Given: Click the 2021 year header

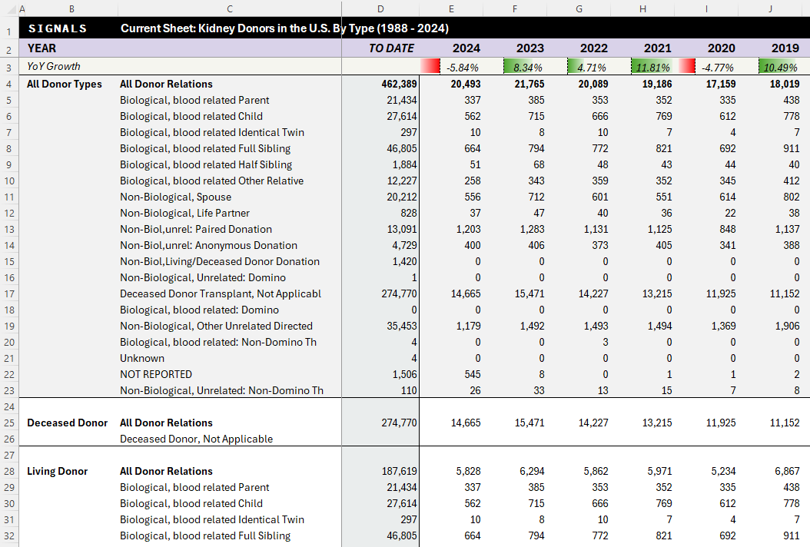Looking at the screenshot, I should pos(658,48).
